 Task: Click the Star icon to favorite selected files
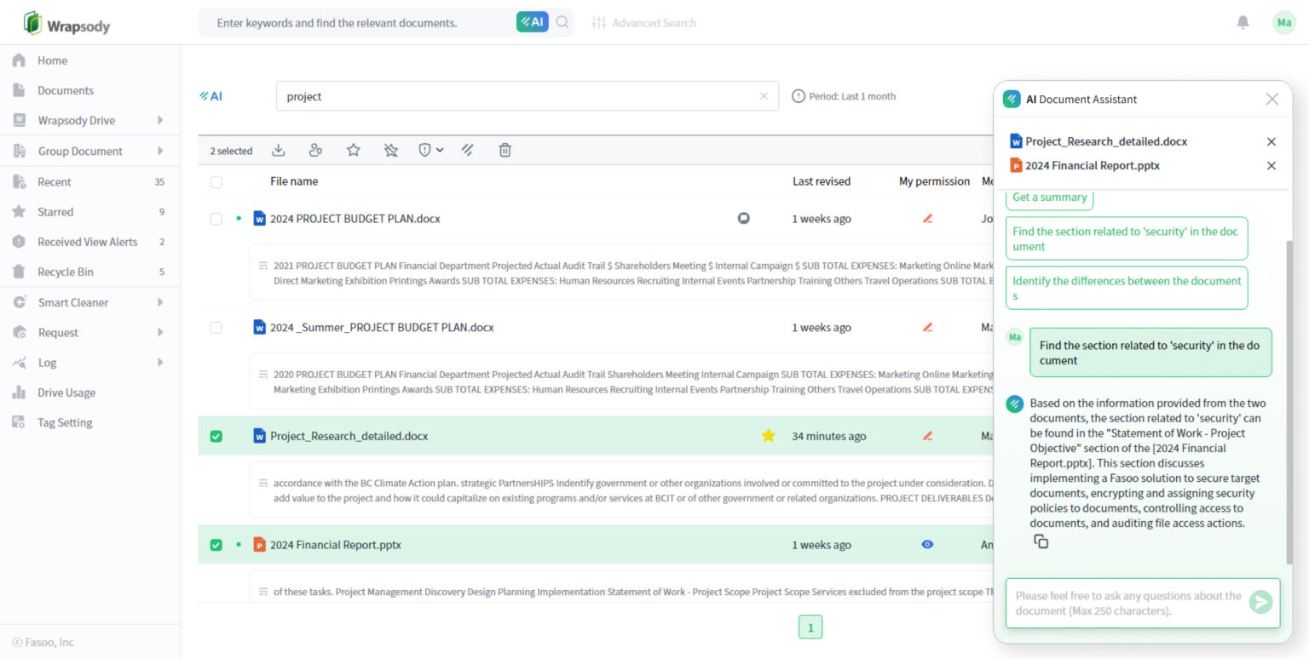click(353, 150)
